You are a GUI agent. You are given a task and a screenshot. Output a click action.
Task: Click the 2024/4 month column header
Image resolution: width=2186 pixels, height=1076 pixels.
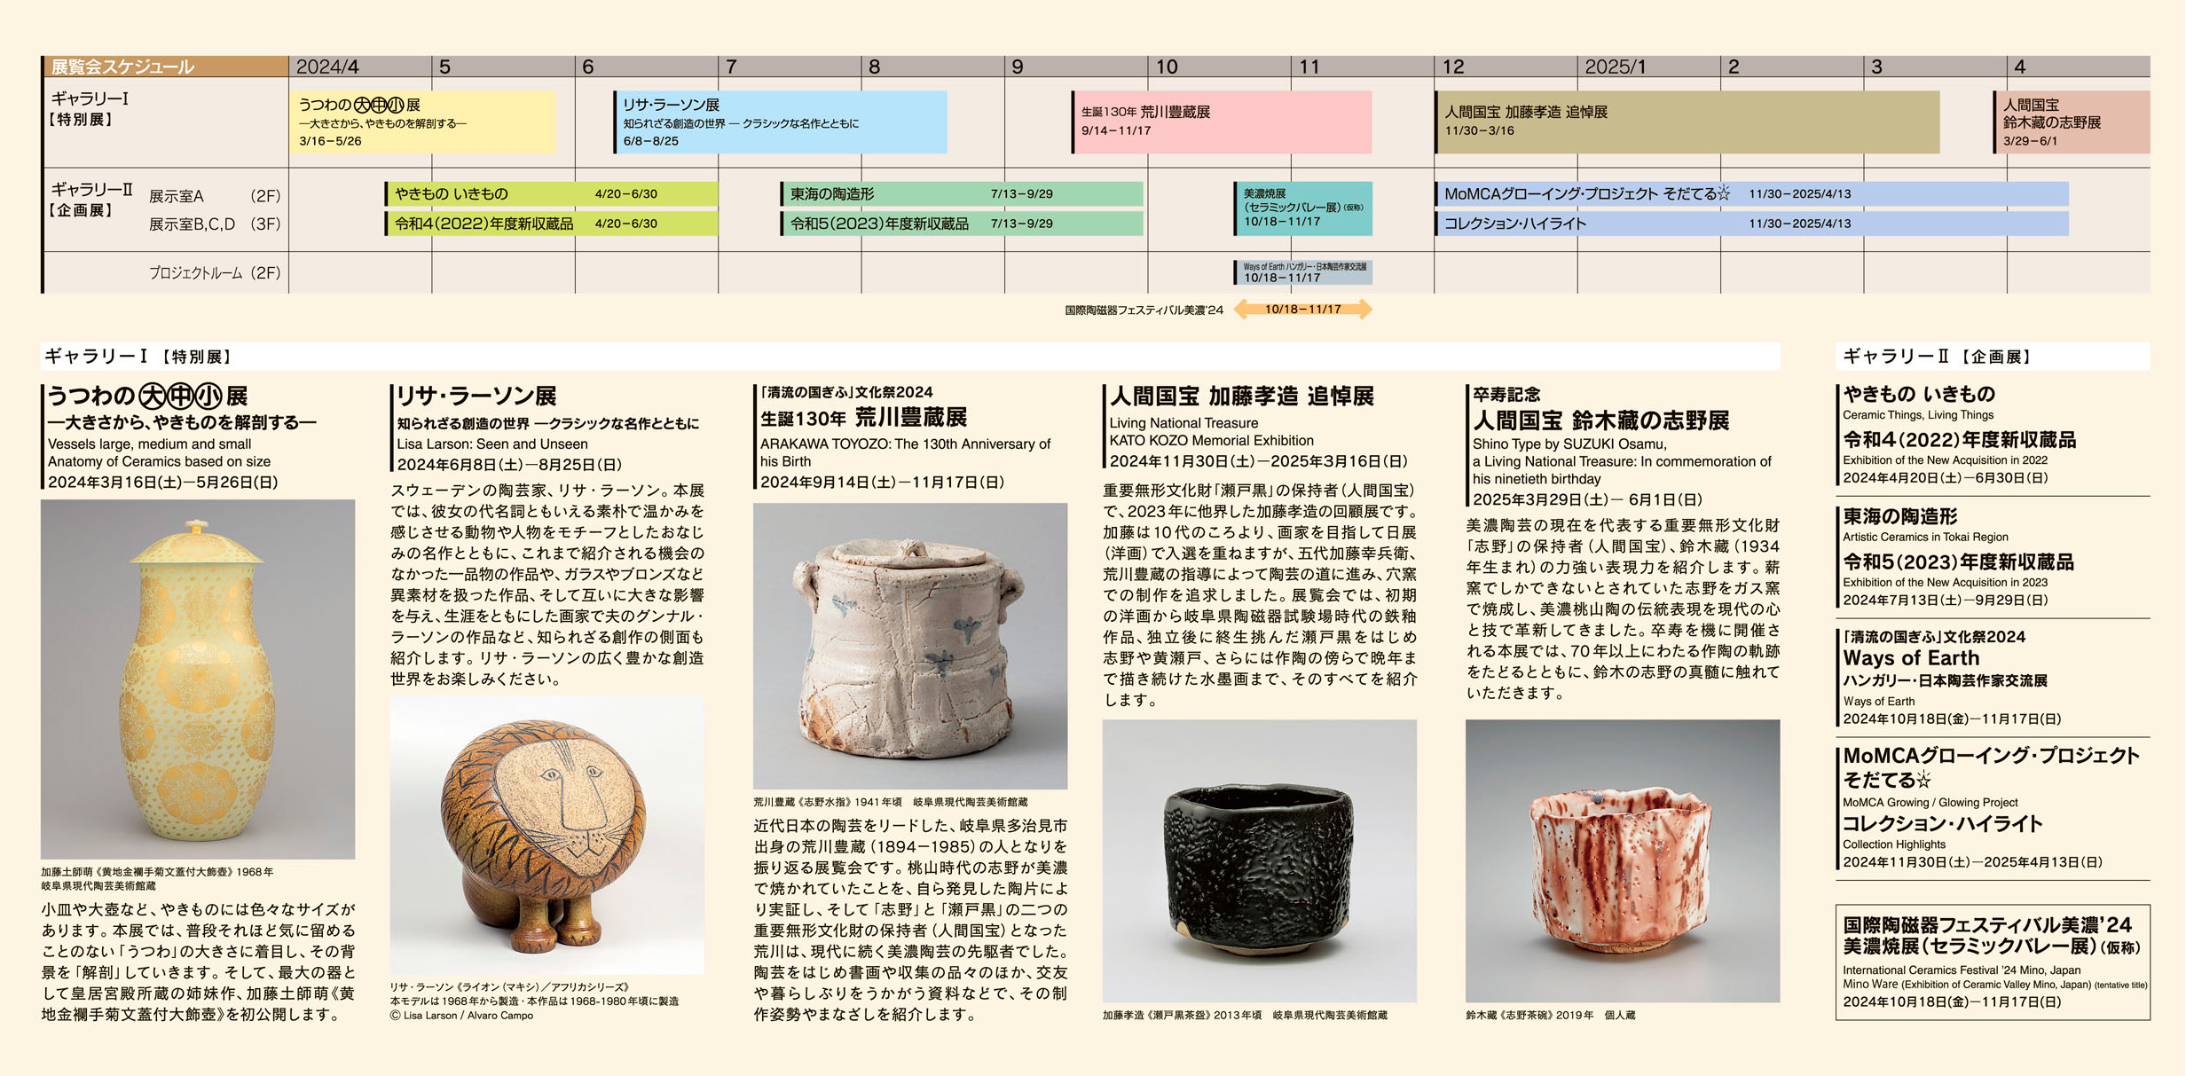[x=360, y=67]
